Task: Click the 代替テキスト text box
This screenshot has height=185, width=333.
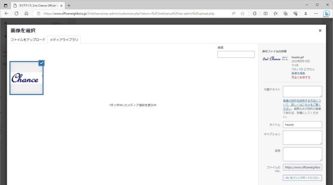Action: point(302,91)
